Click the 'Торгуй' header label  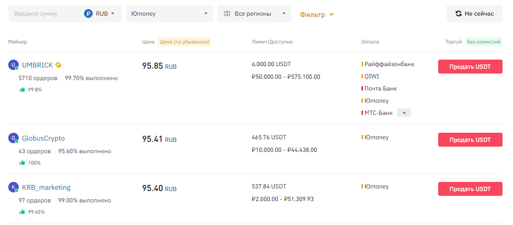tap(453, 42)
